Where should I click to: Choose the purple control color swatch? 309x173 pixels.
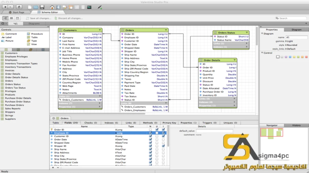click(286, 57)
